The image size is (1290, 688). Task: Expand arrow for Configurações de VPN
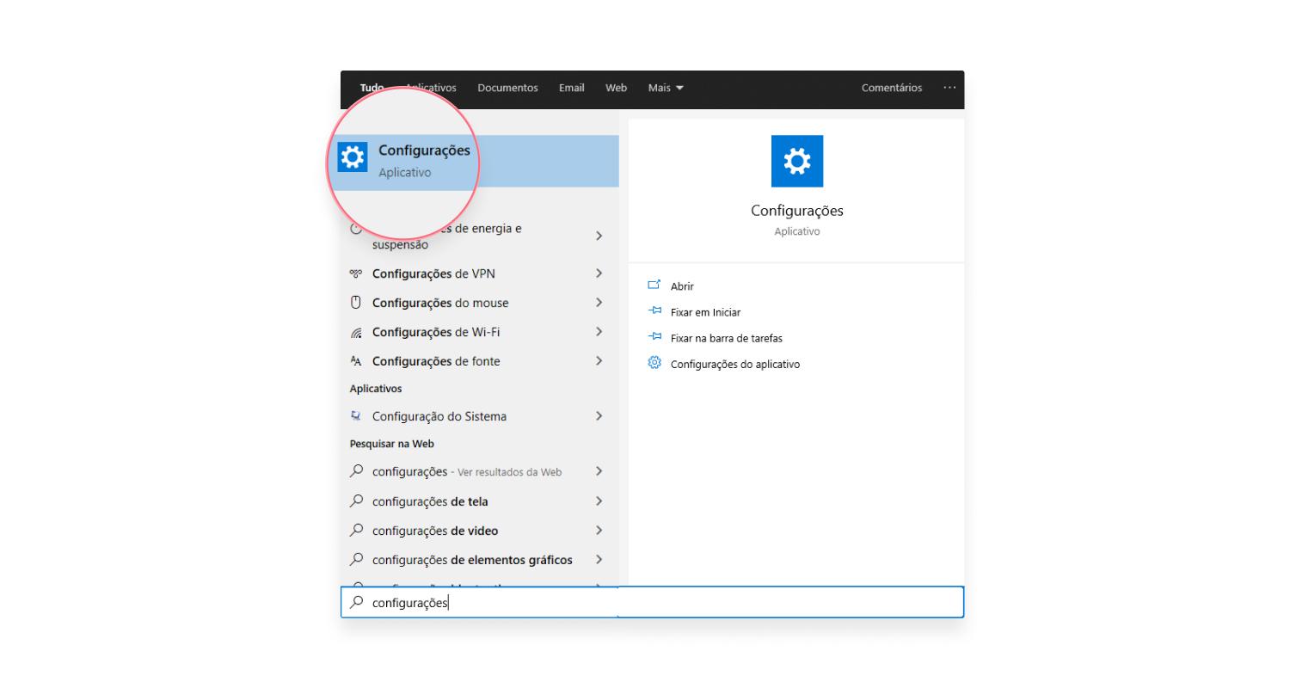[599, 273]
